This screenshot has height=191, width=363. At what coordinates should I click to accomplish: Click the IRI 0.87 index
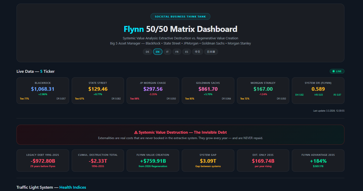337,95
